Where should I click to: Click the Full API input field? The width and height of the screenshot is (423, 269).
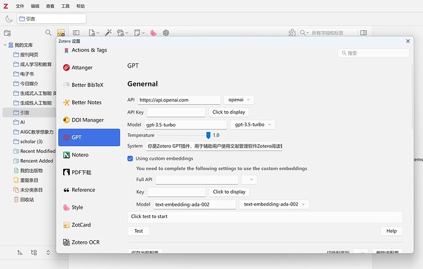(x=197, y=179)
